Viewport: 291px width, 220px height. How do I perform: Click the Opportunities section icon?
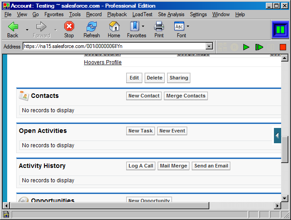tap(23, 199)
